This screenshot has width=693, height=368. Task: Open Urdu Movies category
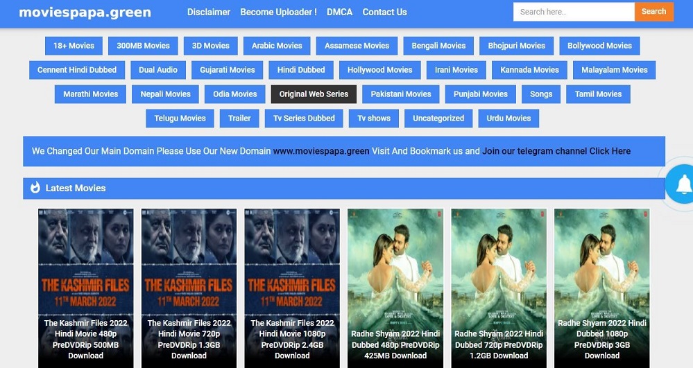tap(508, 119)
